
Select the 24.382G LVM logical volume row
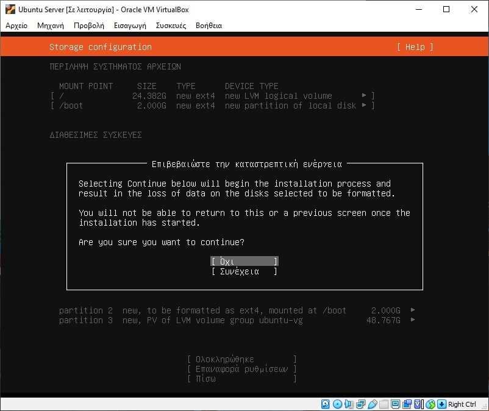point(212,96)
